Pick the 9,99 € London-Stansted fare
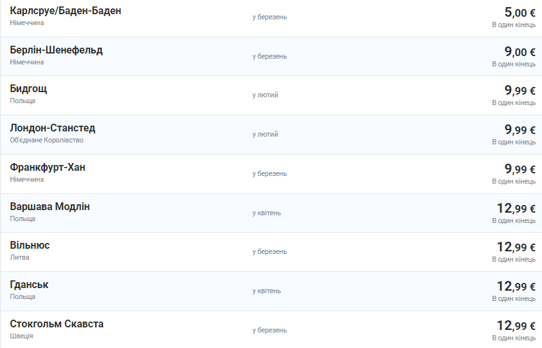 (519, 130)
